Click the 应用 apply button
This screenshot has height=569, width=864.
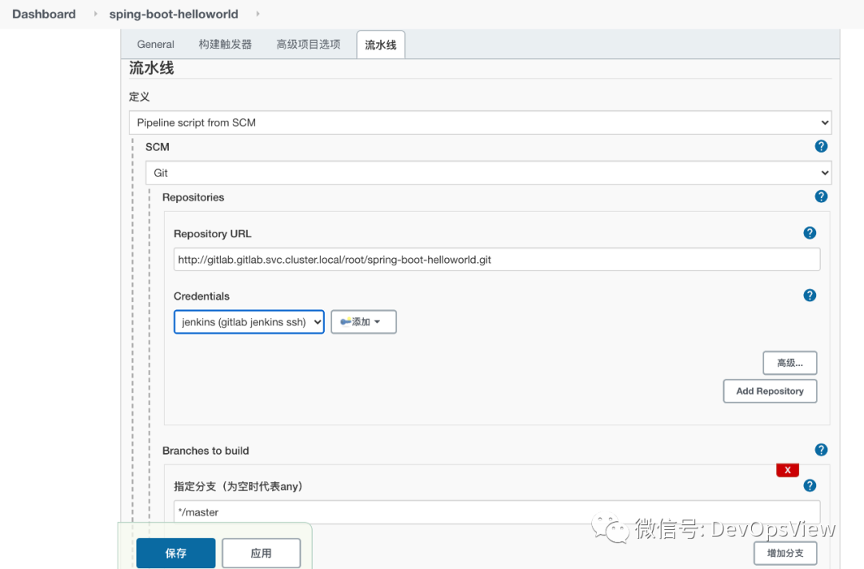point(261,553)
